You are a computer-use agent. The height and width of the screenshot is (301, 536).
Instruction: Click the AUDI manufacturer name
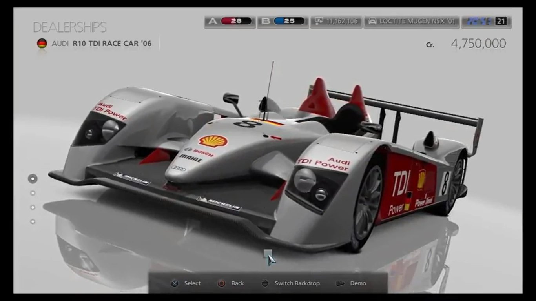[60, 44]
